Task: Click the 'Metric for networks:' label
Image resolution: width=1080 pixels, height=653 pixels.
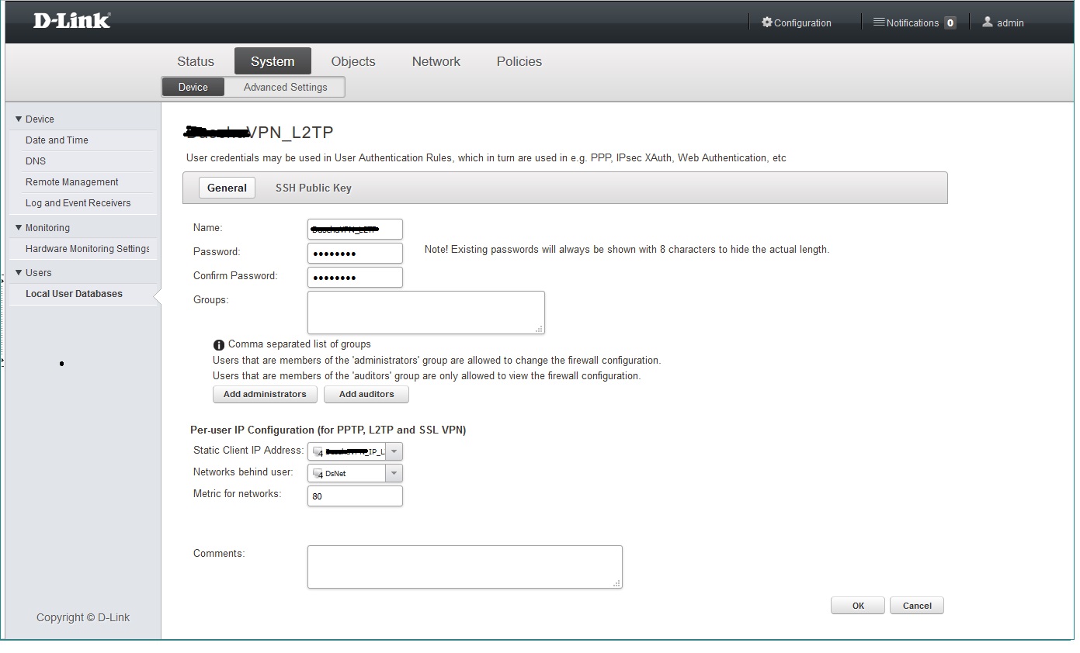Action: click(x=237, y=493)
